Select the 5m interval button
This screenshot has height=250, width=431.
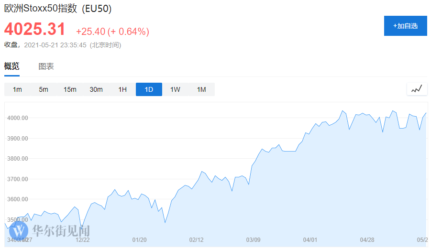44,89
